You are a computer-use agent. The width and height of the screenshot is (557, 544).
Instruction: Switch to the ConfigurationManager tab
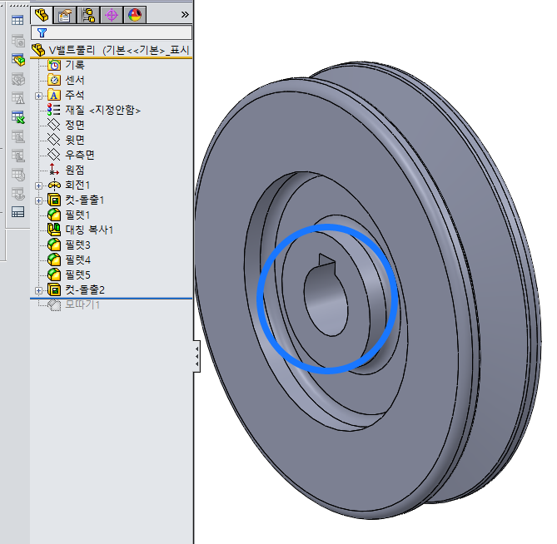(88, 15)
